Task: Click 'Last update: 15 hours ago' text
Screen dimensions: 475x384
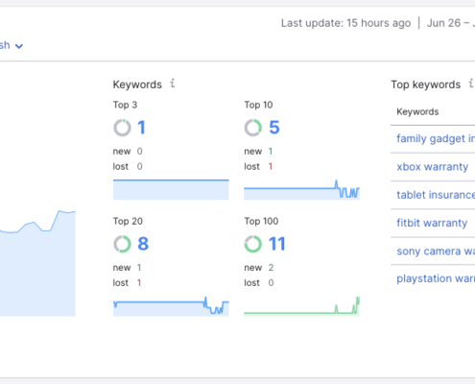Action: 345,23
